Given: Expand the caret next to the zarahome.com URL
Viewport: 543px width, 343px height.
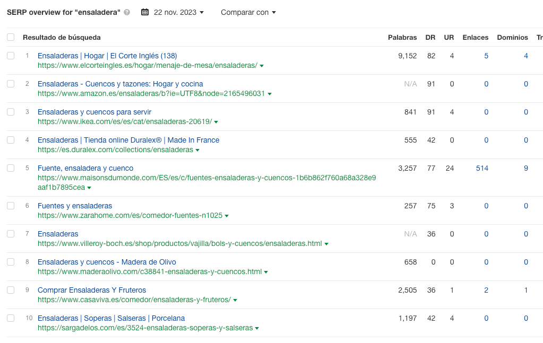Looking at the screenshot, I should 227,215.
